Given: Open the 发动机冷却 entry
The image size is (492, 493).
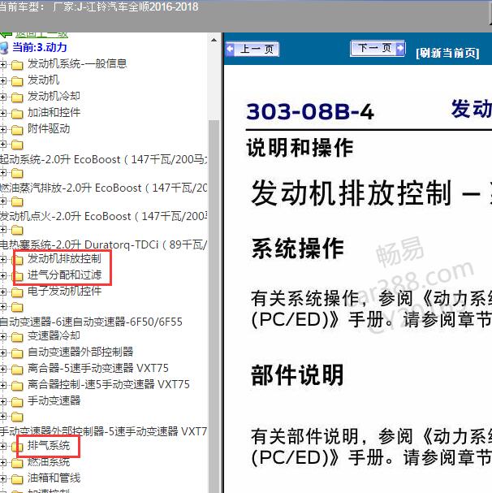Looking at the screenshot, I should (54, 96).
